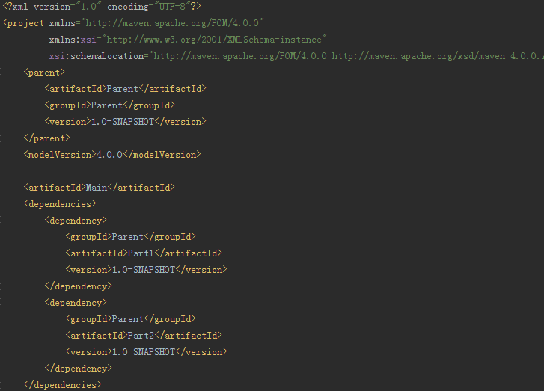The image size is (544, 391).
Task: Fold the dependencies block via gutter marker
Action: coord(1,203)
